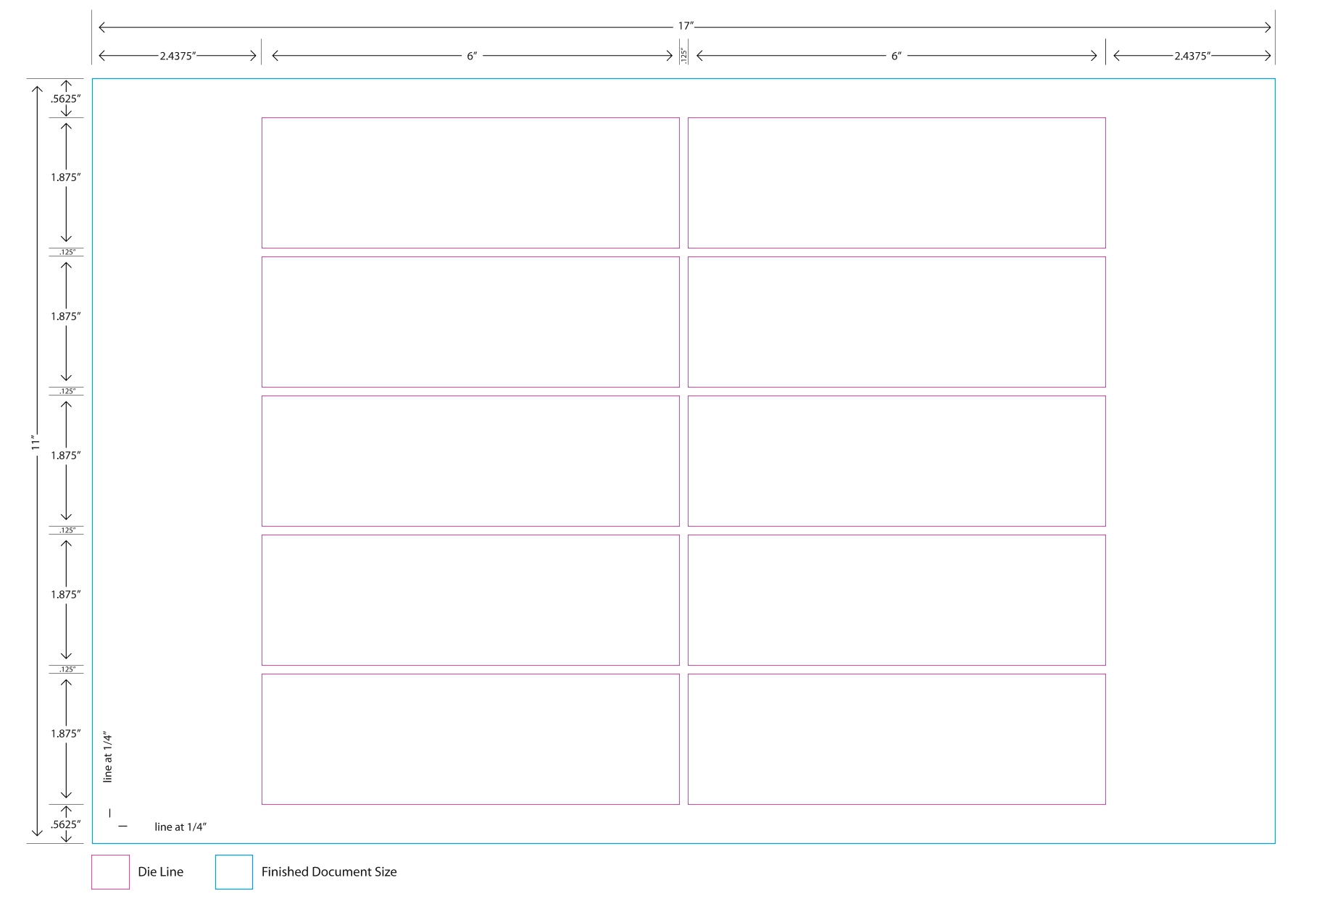This screenshot has height=904, width=1322.
Task: Click the .125″ center gutter label at top
Action: pos(683,55)
